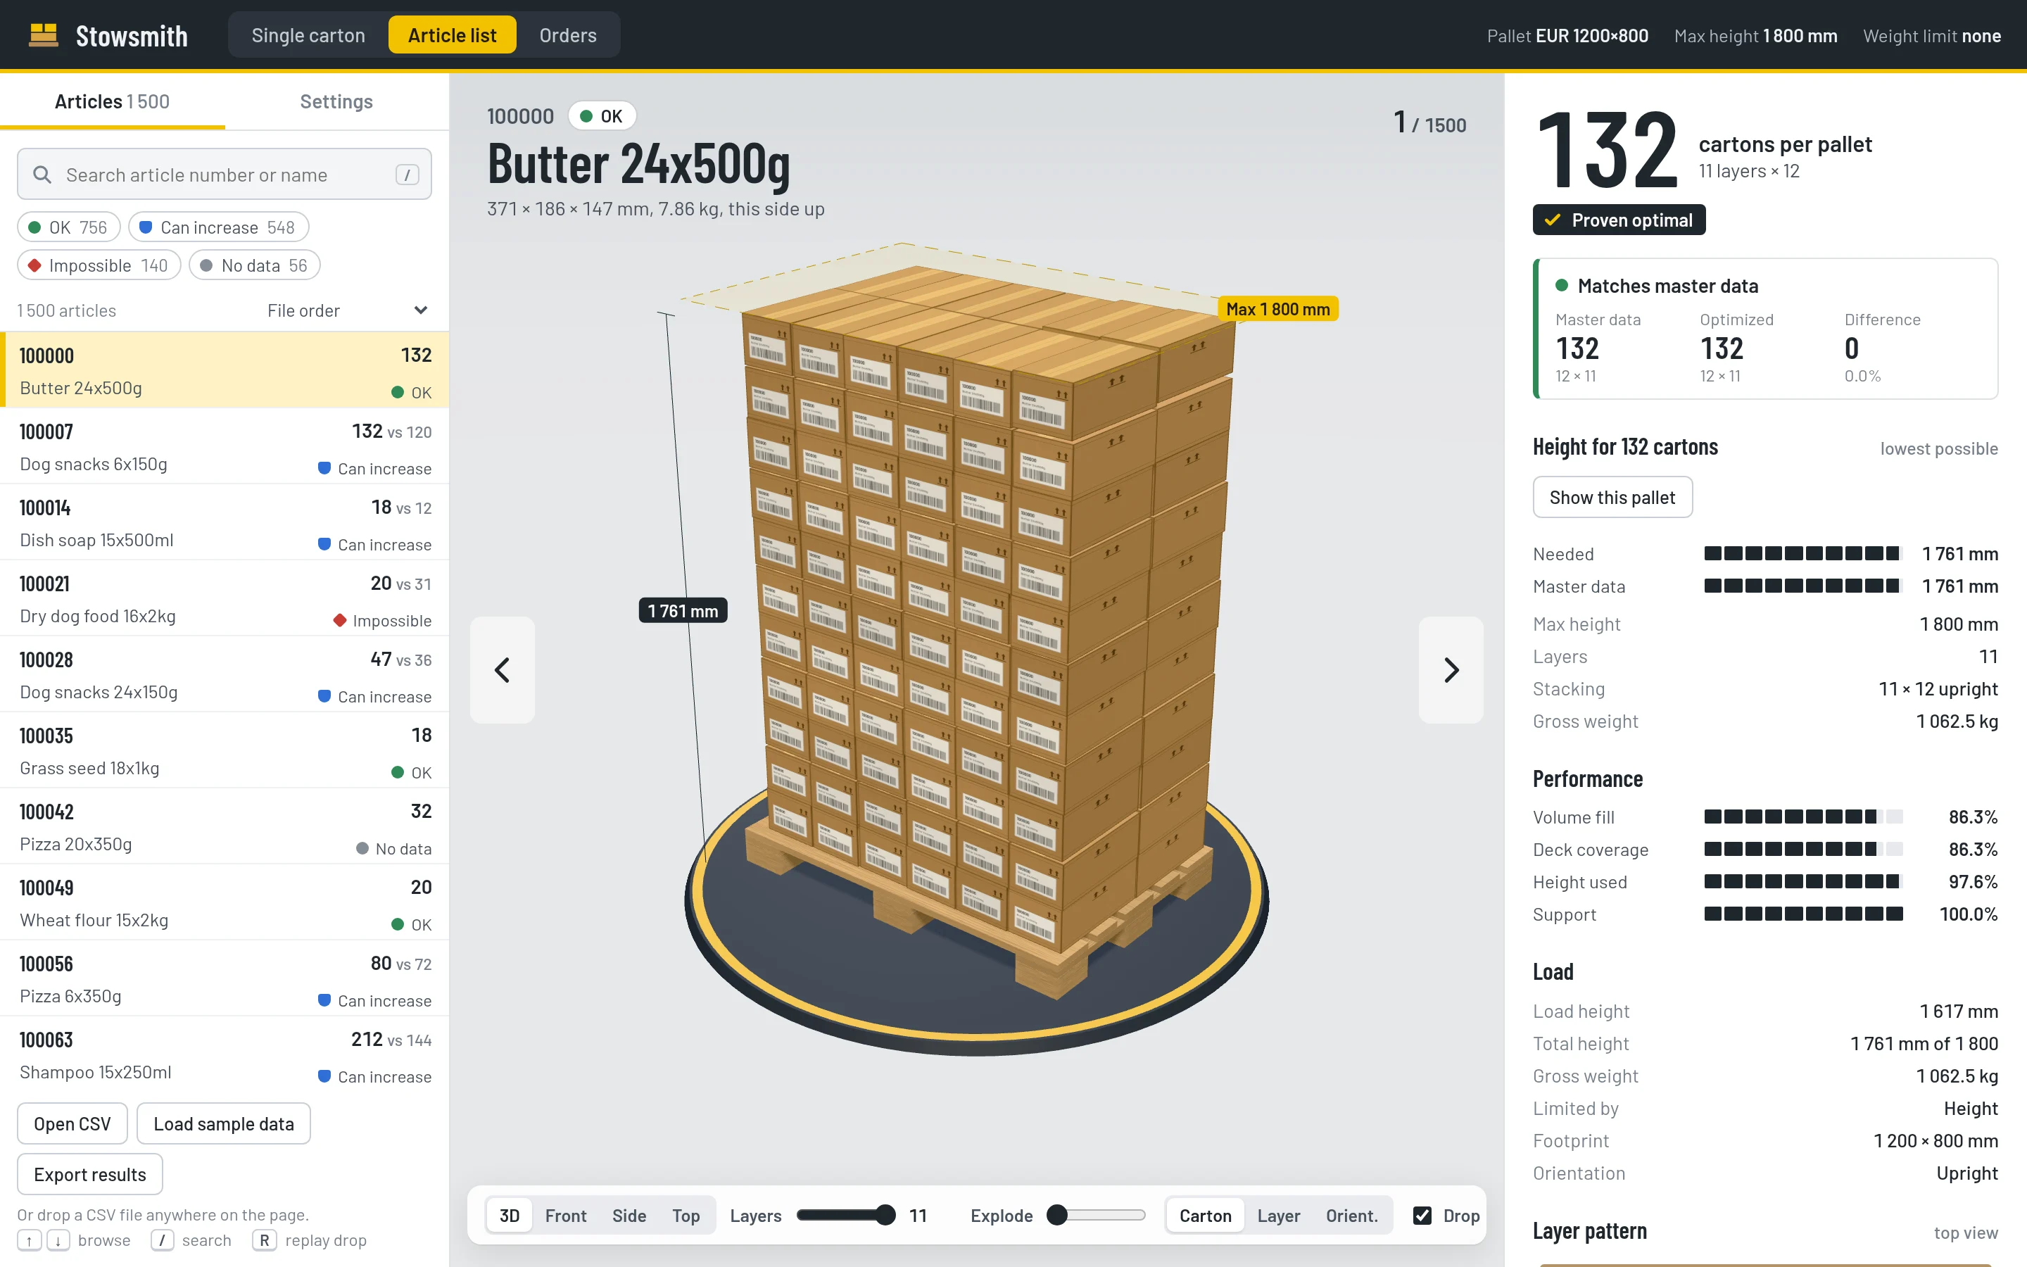Click the Height used 97.6% bar

(x=1803, y=881)
